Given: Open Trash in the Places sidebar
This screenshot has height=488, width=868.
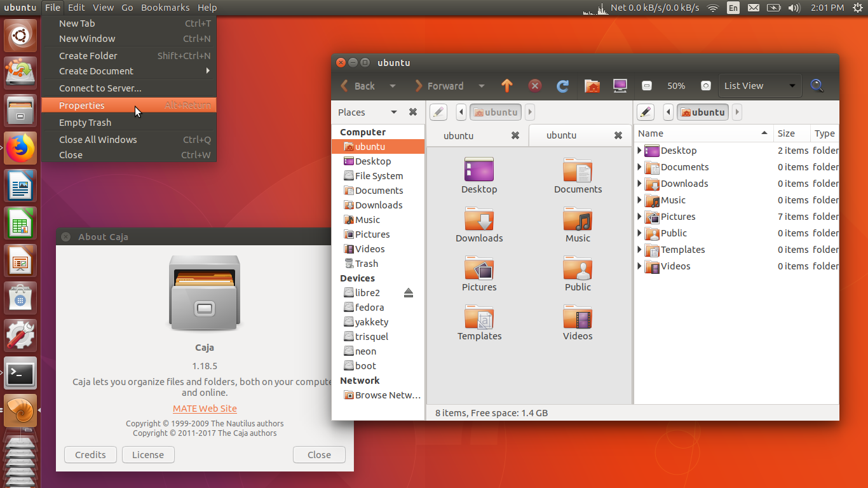Looking at the screenshot, I should coord(378,264).
